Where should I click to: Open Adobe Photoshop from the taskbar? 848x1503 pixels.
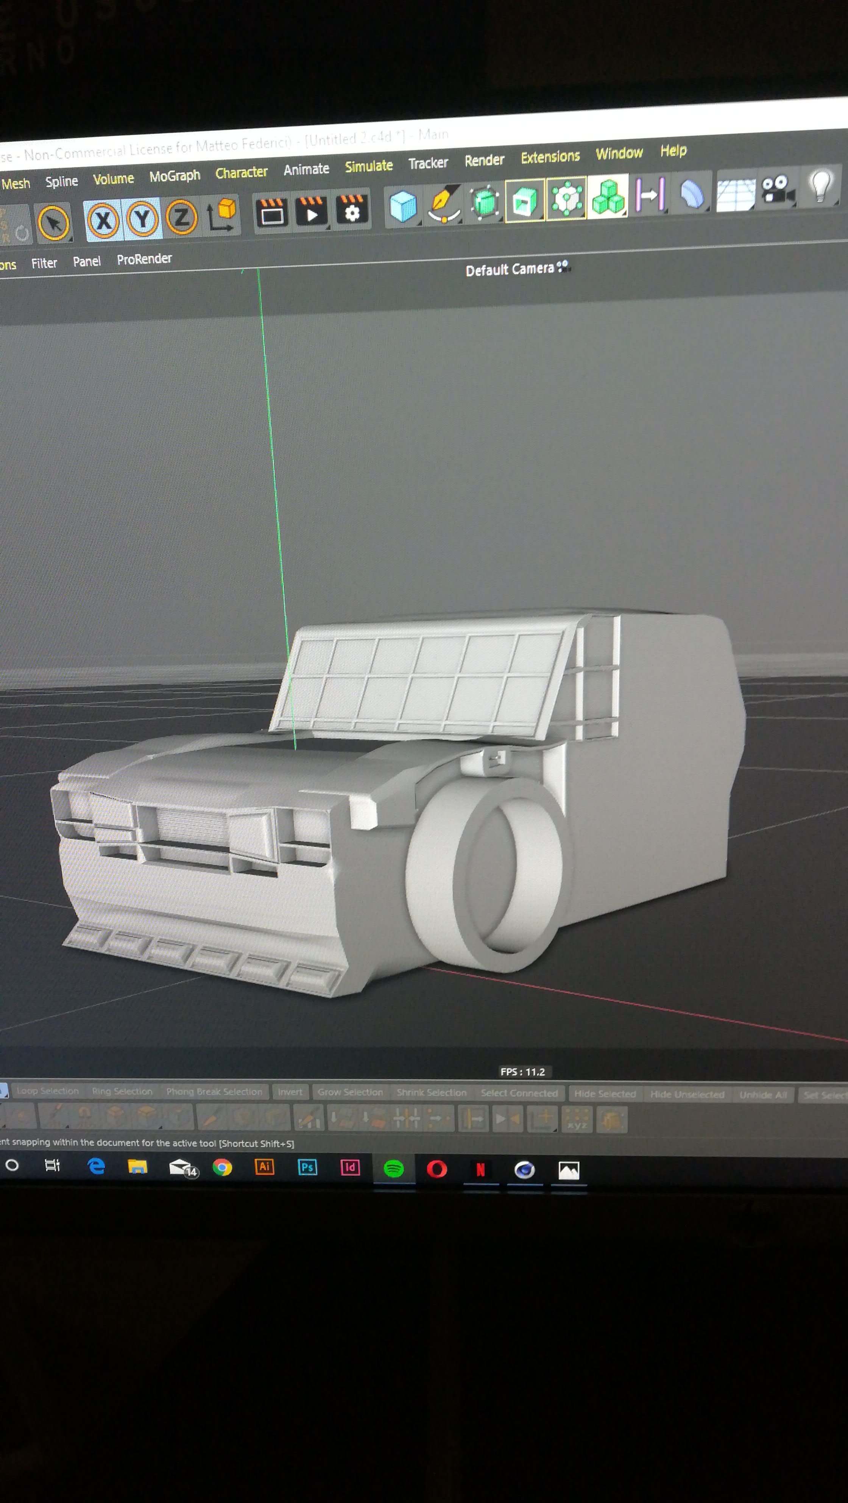tap(307, 1167)
